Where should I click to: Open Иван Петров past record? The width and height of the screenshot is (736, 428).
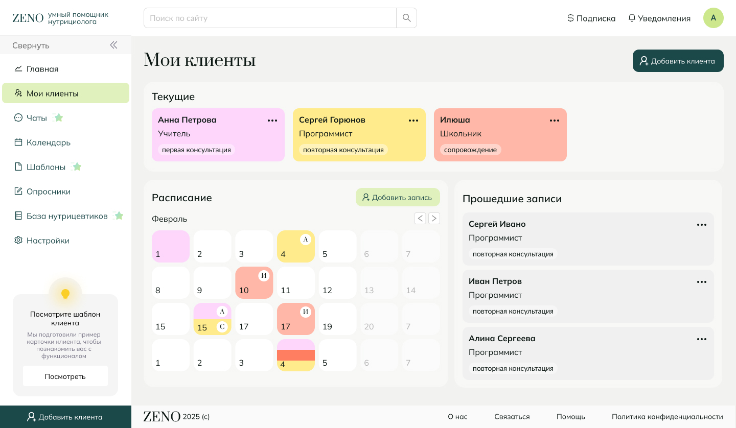coord(588,296)
